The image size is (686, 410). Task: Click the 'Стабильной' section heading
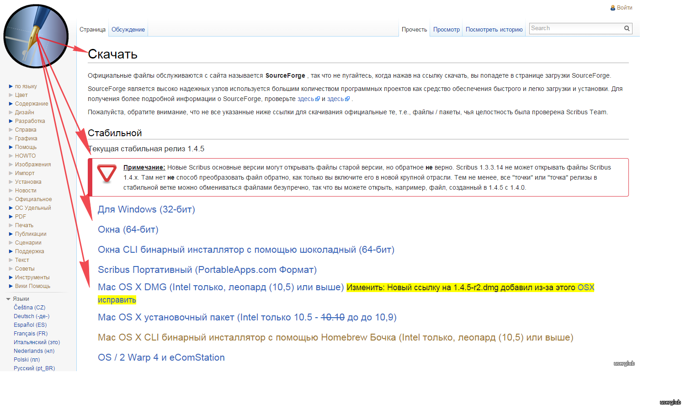tap(115, 133)
